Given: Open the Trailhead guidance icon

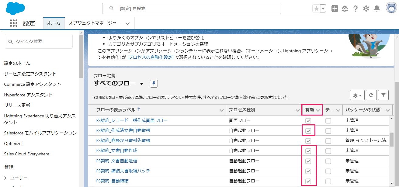Looking at the screenshot, I should (345, 9).
